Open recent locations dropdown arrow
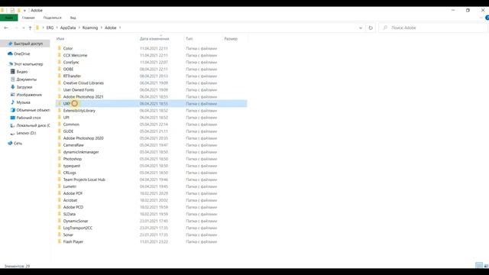This screenshot has width=489, height=275. pos(24,27)
